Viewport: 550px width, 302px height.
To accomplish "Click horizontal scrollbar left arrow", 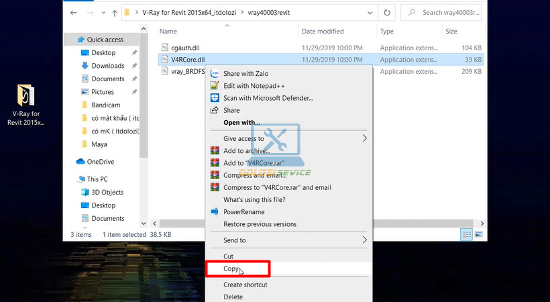I will point(155,223).
